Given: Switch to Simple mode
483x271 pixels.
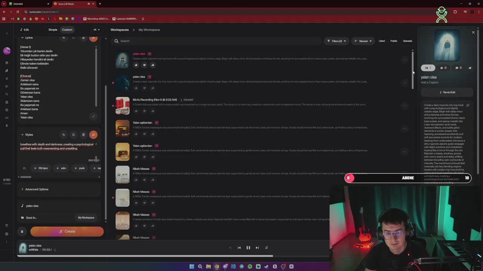Looking at the screenshot, I should (53, 30).
